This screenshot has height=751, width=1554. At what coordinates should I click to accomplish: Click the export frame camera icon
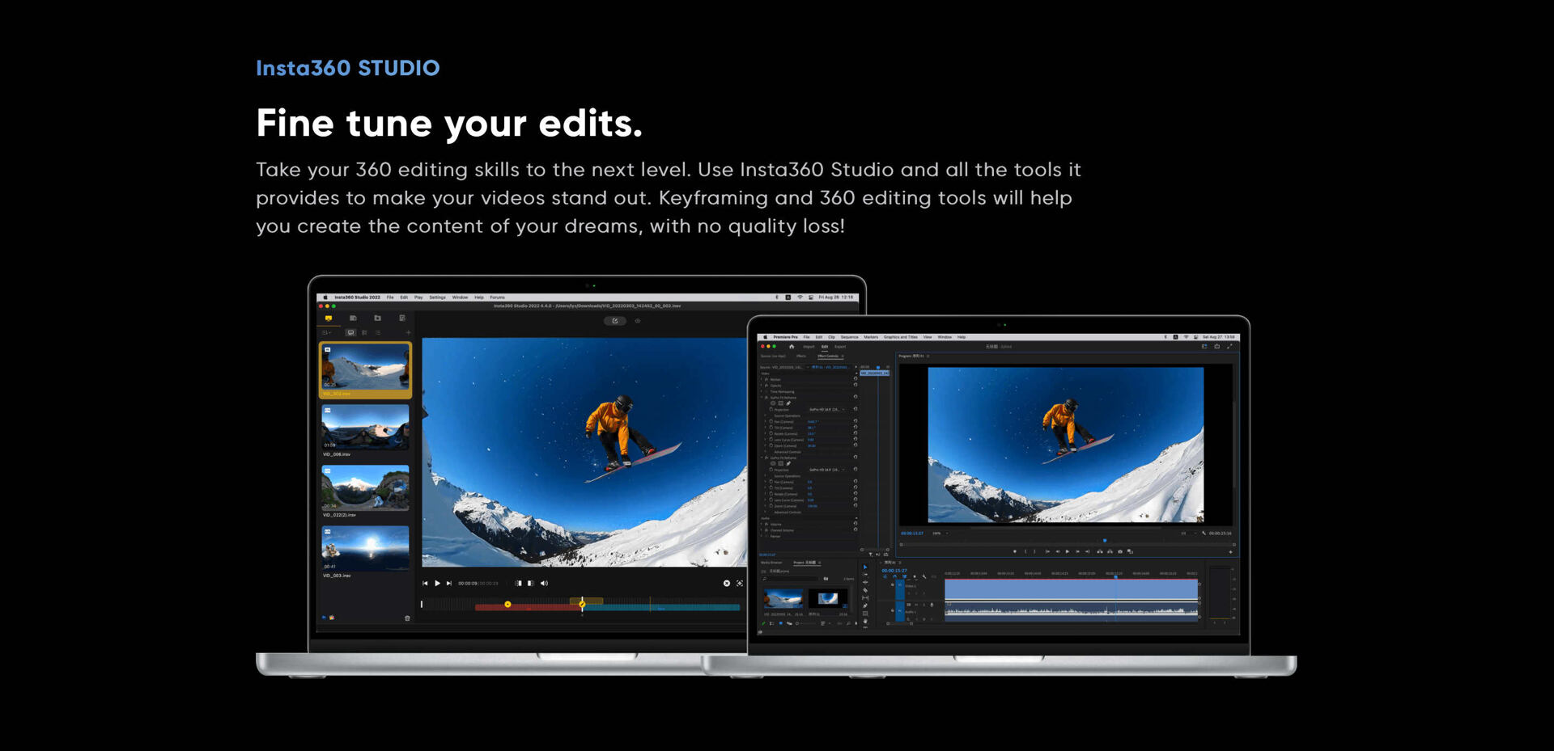[1119, 551]
